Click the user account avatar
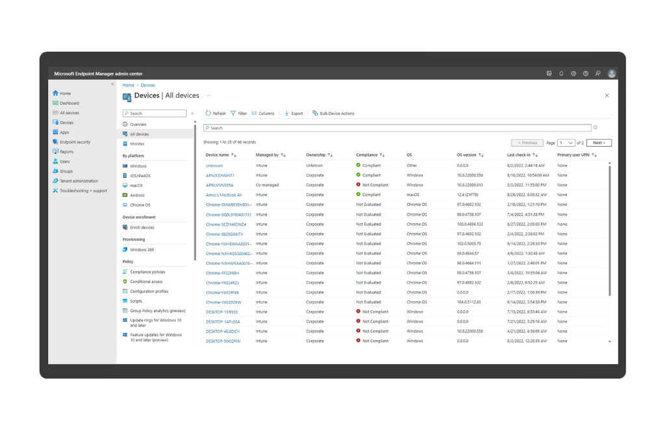 [612, 74]
